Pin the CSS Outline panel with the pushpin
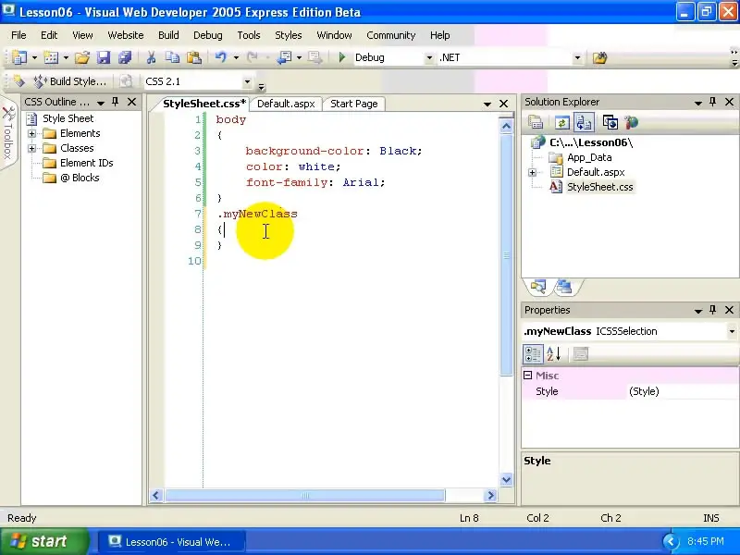The image size is (740, 555). (115, 102)
